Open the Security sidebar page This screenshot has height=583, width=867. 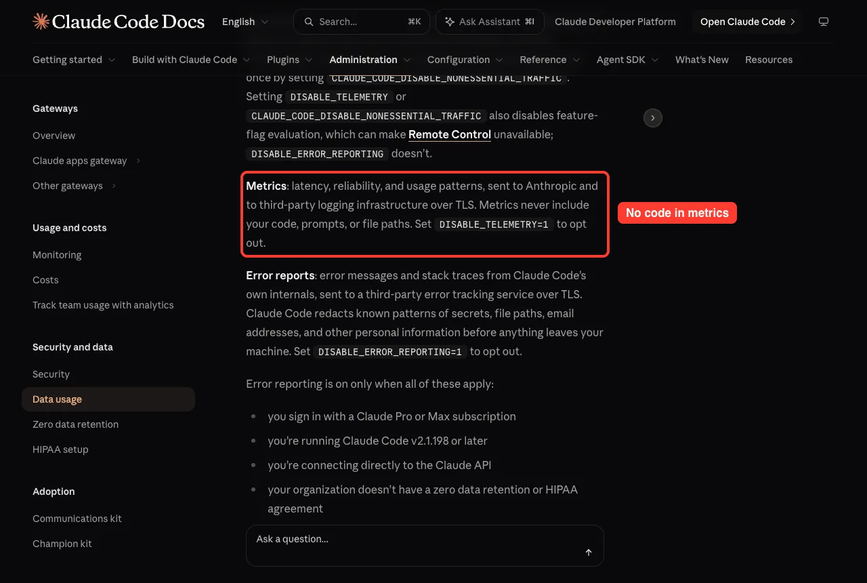(x=108, y=374)
